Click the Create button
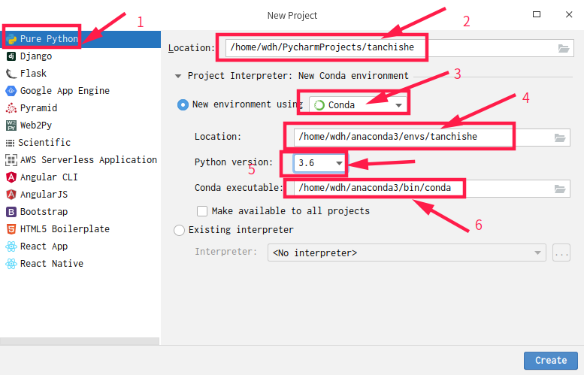584x375 pixels. pyautogui.click(x=551, y=361)
